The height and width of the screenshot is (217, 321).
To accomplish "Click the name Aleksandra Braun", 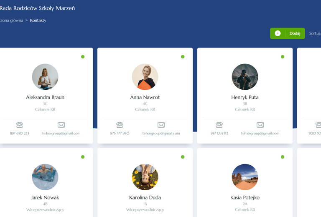I will 45,97.
